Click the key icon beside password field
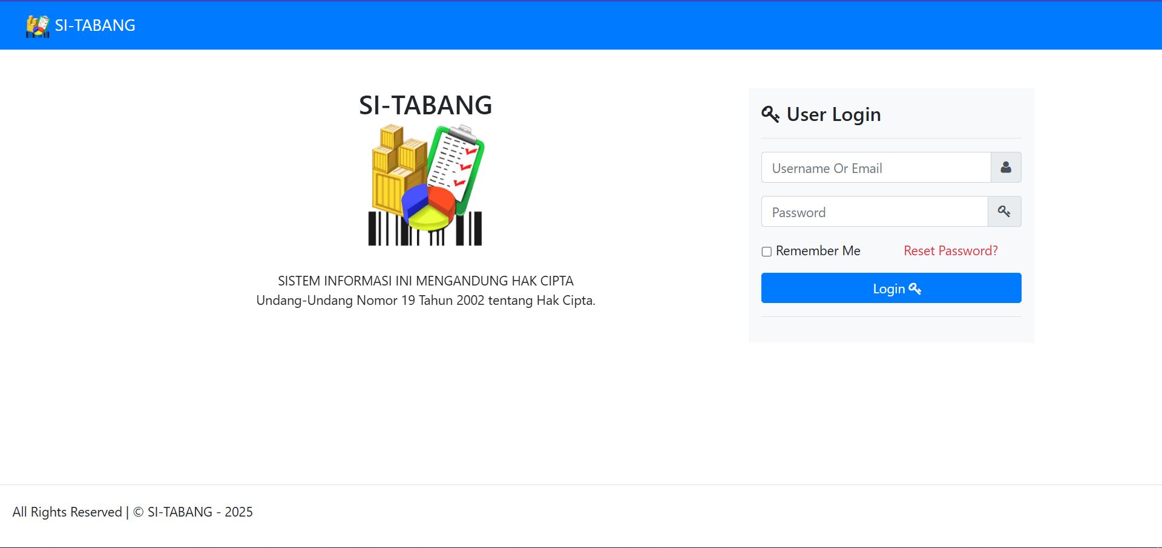The width and height of the screenshot is (1162, 548). 1004,212
